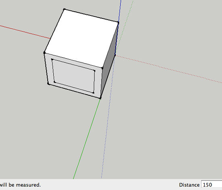Viewport: 222px width, 190px height.
Task: Click the Distance measurement input field
Action: 212,185
